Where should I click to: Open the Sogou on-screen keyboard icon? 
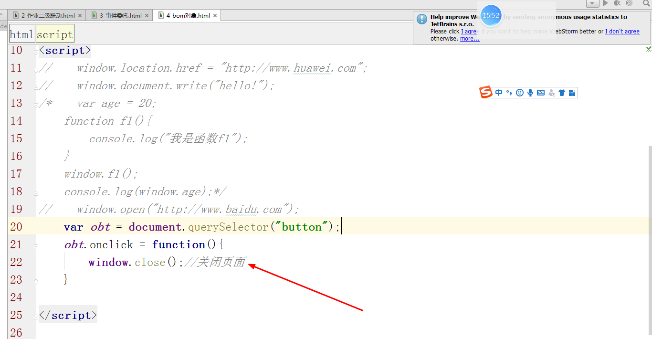click(541, 93)
